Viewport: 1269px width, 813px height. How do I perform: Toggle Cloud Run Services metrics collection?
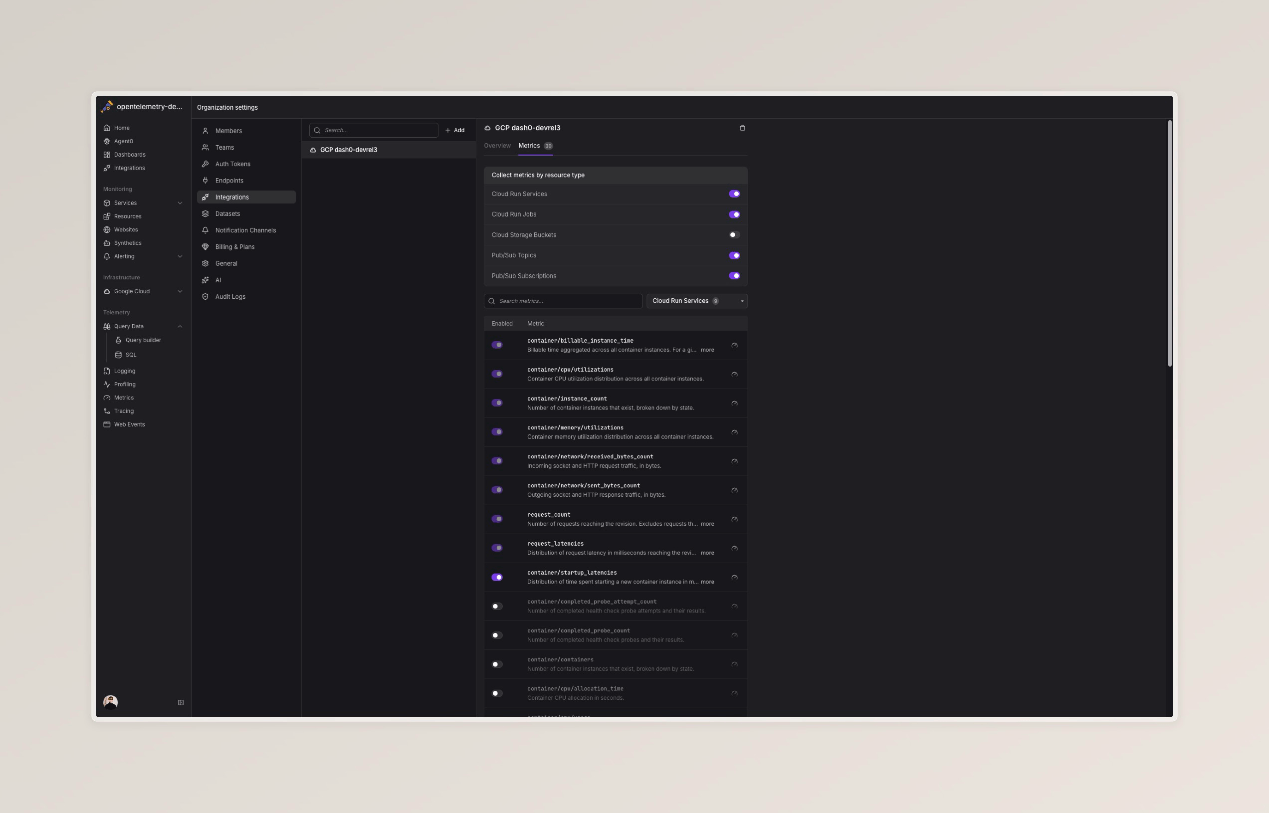click(x=734, y=194)
